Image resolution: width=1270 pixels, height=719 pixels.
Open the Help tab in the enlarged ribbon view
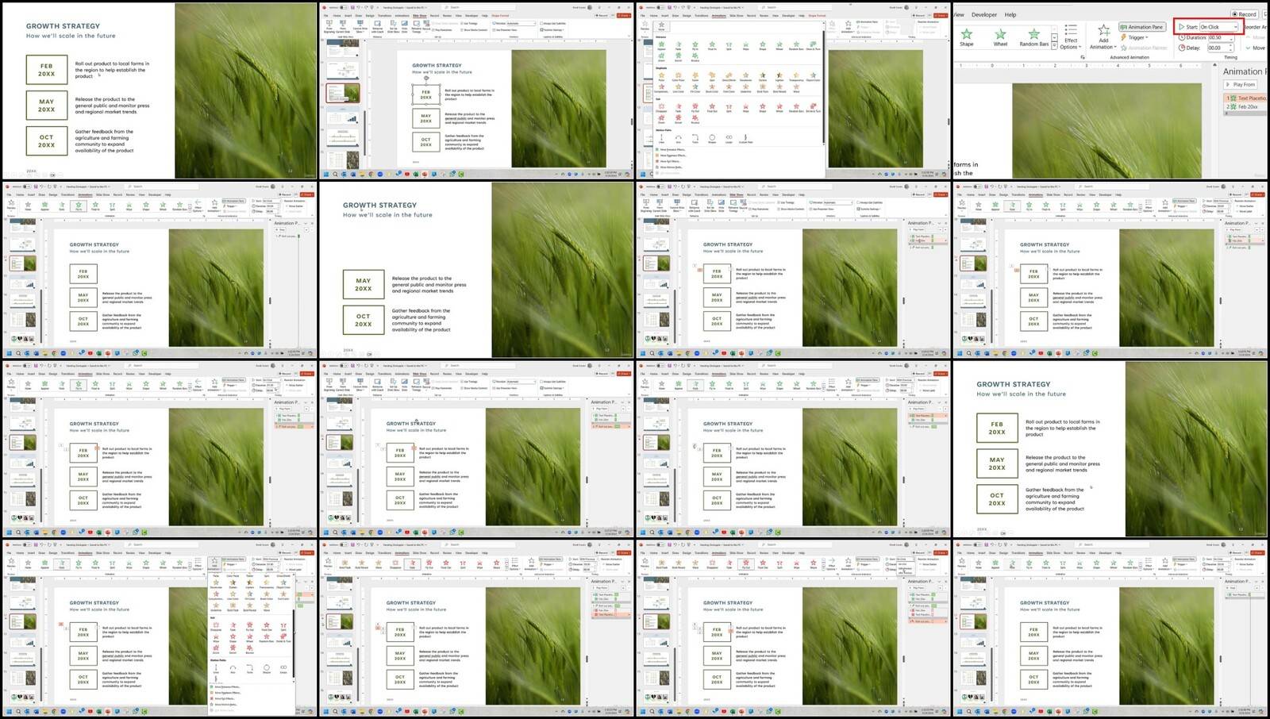click(1010, 14)
